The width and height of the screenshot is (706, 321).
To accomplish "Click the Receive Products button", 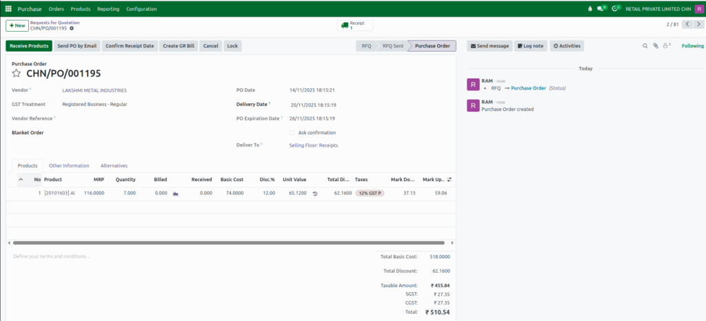I will [29, 46].
